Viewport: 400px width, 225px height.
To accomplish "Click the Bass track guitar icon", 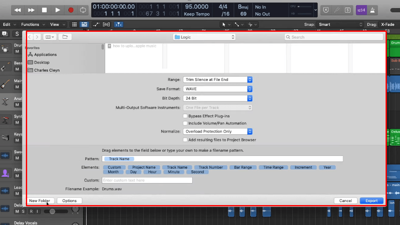I will [x=5, y=66].
